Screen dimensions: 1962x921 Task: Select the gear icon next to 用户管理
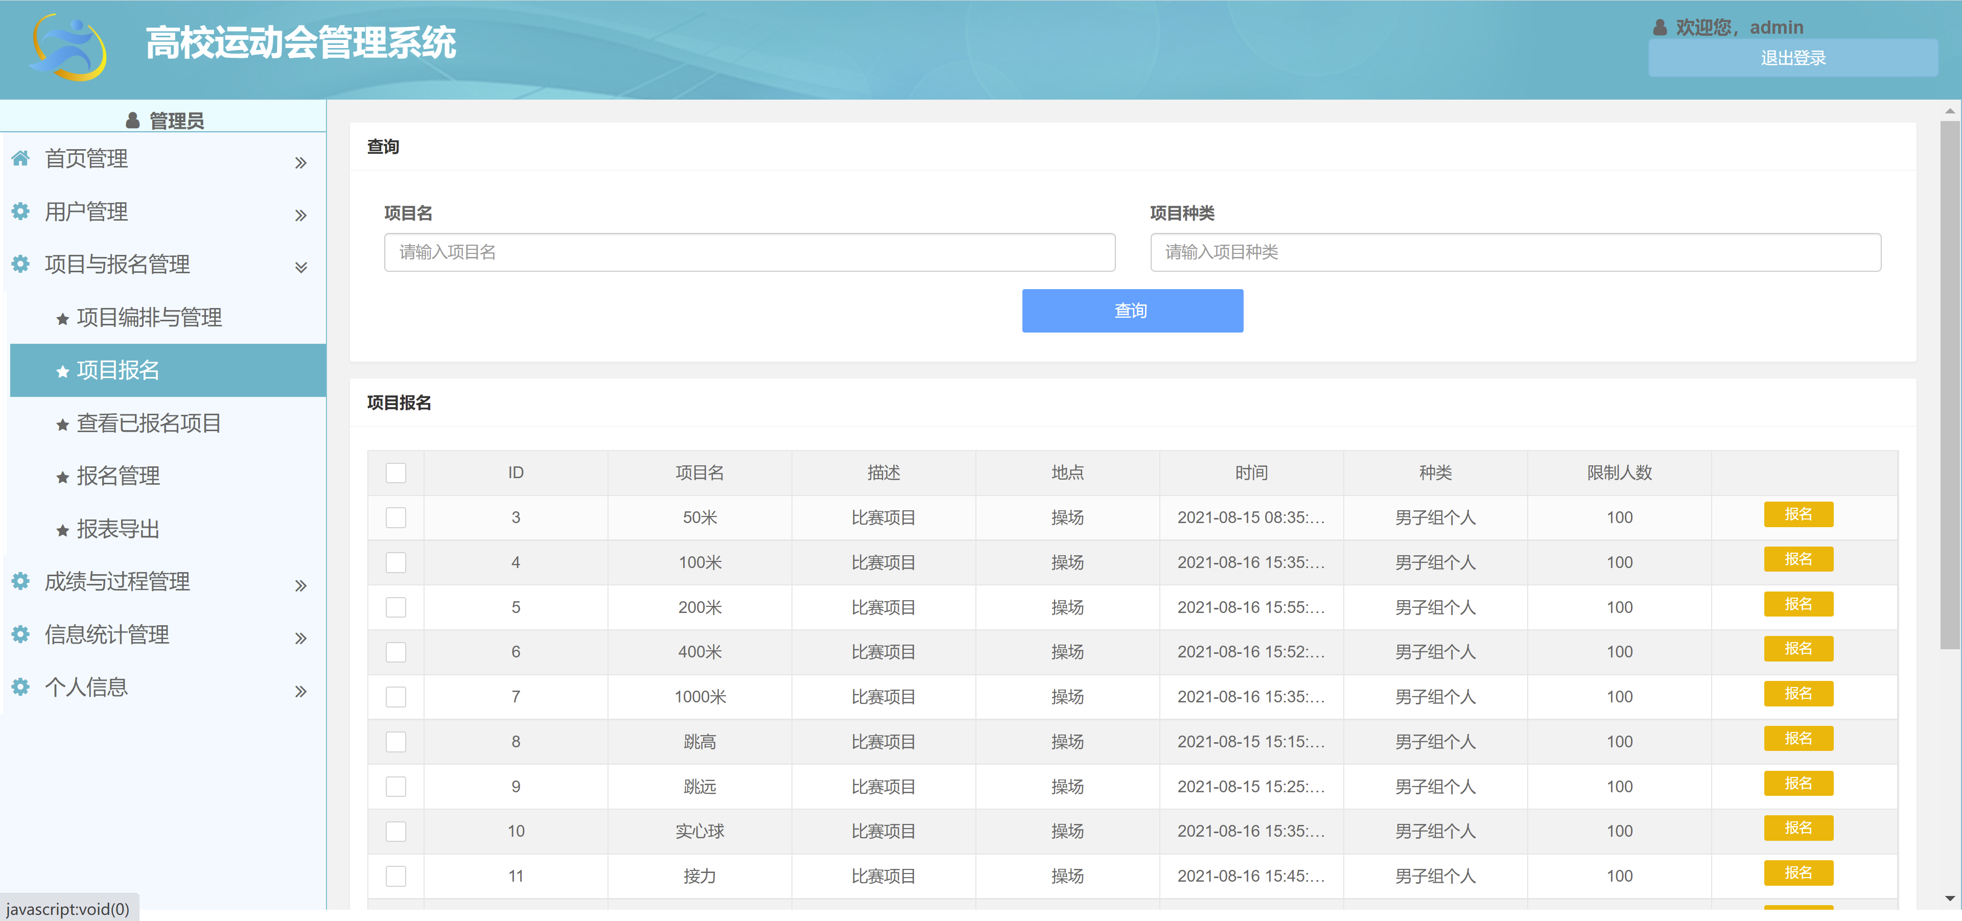(20, 211)
